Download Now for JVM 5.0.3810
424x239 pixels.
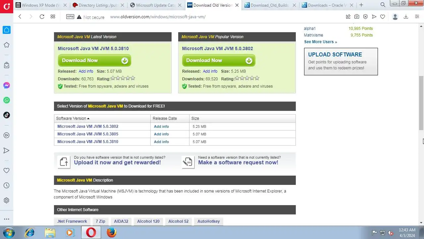(94, 60)
